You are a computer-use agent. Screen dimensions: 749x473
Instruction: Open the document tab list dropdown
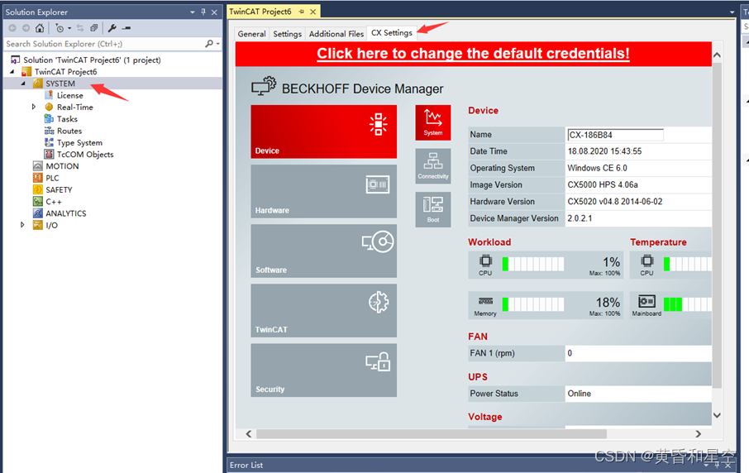pyautogui.click(x=732, y=12)
